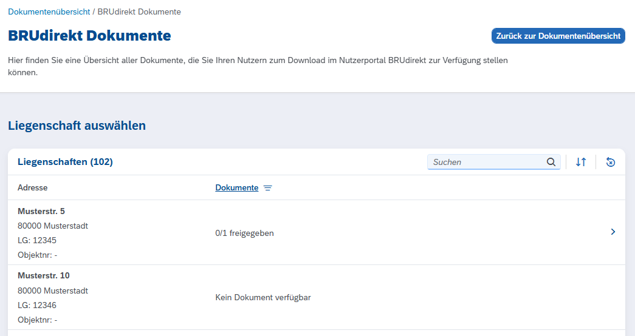This screenshot has width=635, height=336.
Task: Click the Dokumente column header
Action: (236, 188)
